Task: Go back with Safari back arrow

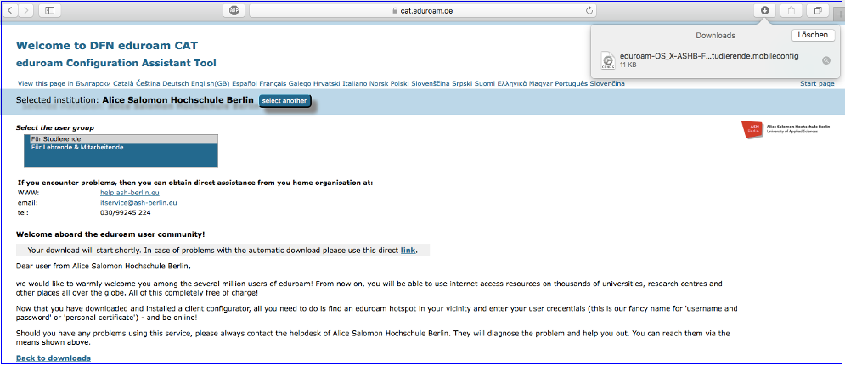Action: tap(11, 10)
